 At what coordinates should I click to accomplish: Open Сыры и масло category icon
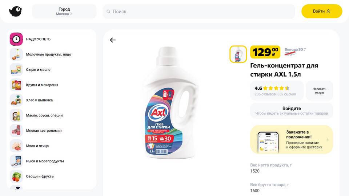point(16,70)
